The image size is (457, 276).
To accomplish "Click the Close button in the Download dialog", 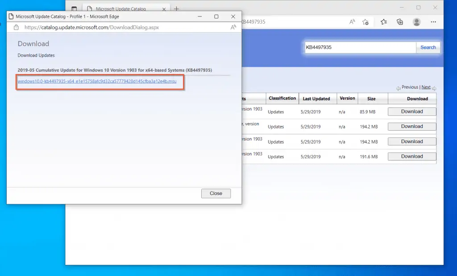I will 216,194.
